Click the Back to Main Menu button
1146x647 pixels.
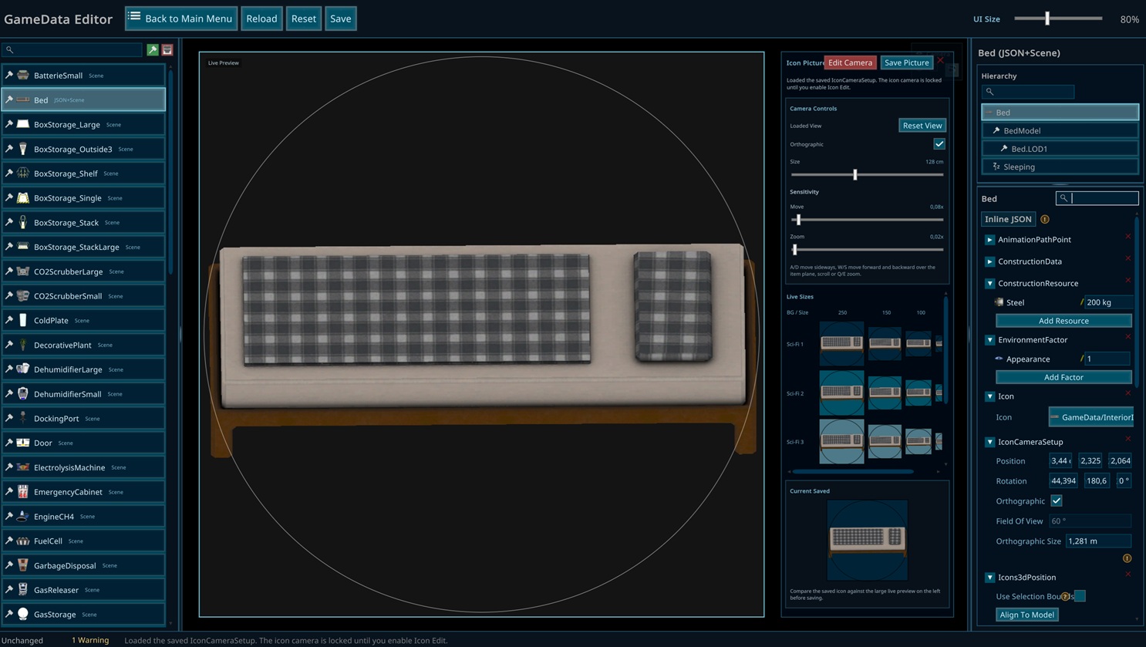click(x=181, y=19)
